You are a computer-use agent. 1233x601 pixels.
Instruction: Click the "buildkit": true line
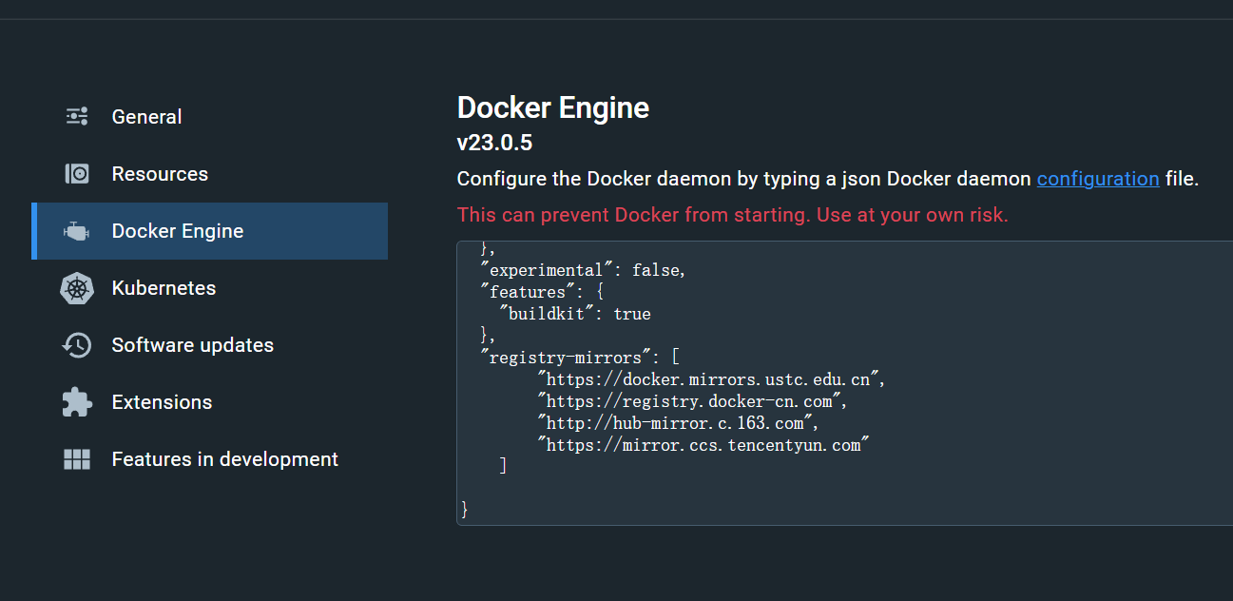[x=575, y=314]
